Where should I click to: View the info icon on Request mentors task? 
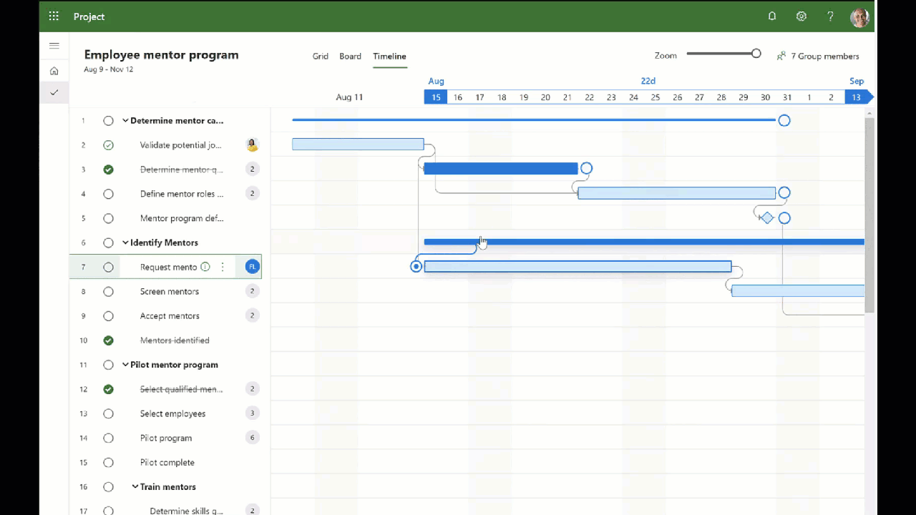pyautogui.click(x=205, y=266)
